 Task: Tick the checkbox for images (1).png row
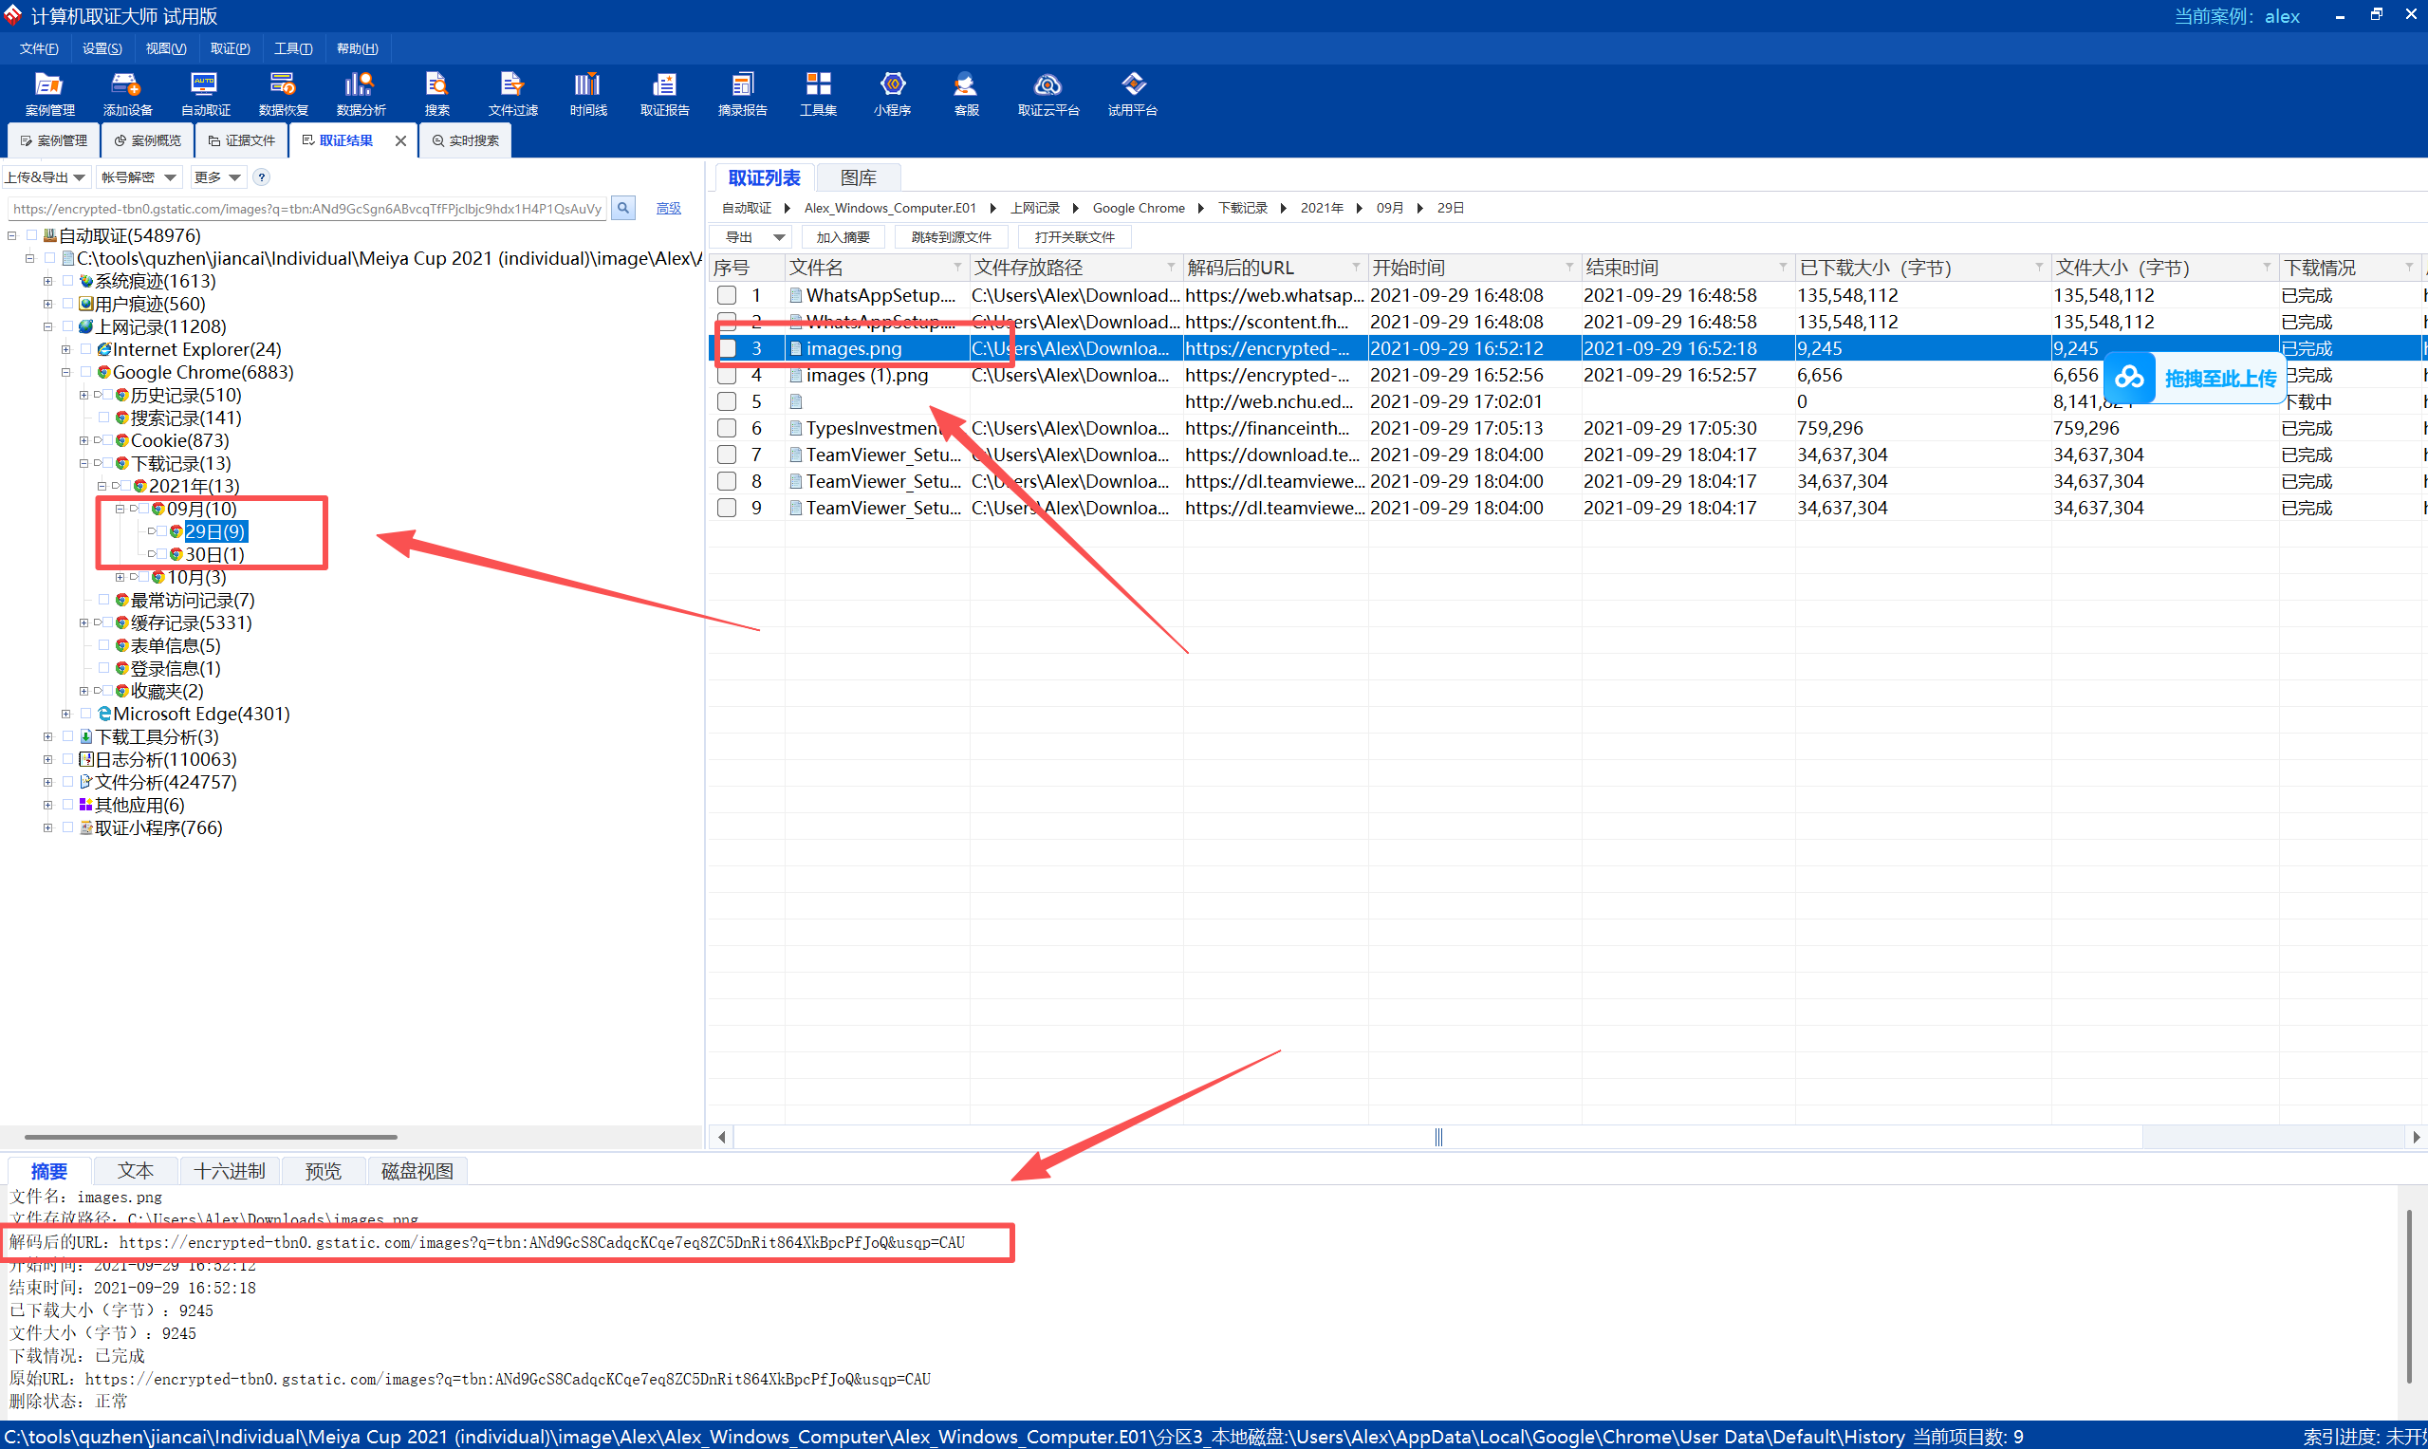727,375
